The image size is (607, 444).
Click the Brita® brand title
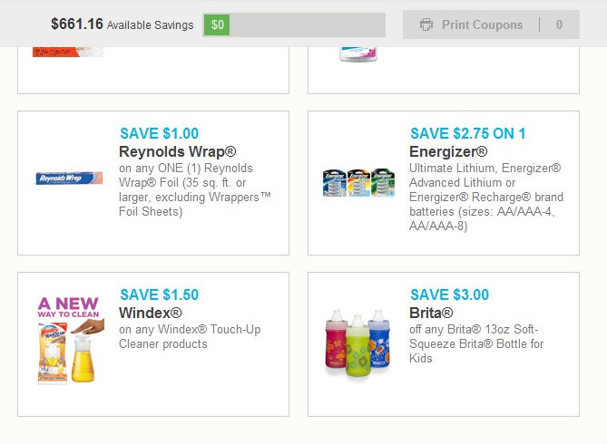click(x=431, y=313)
